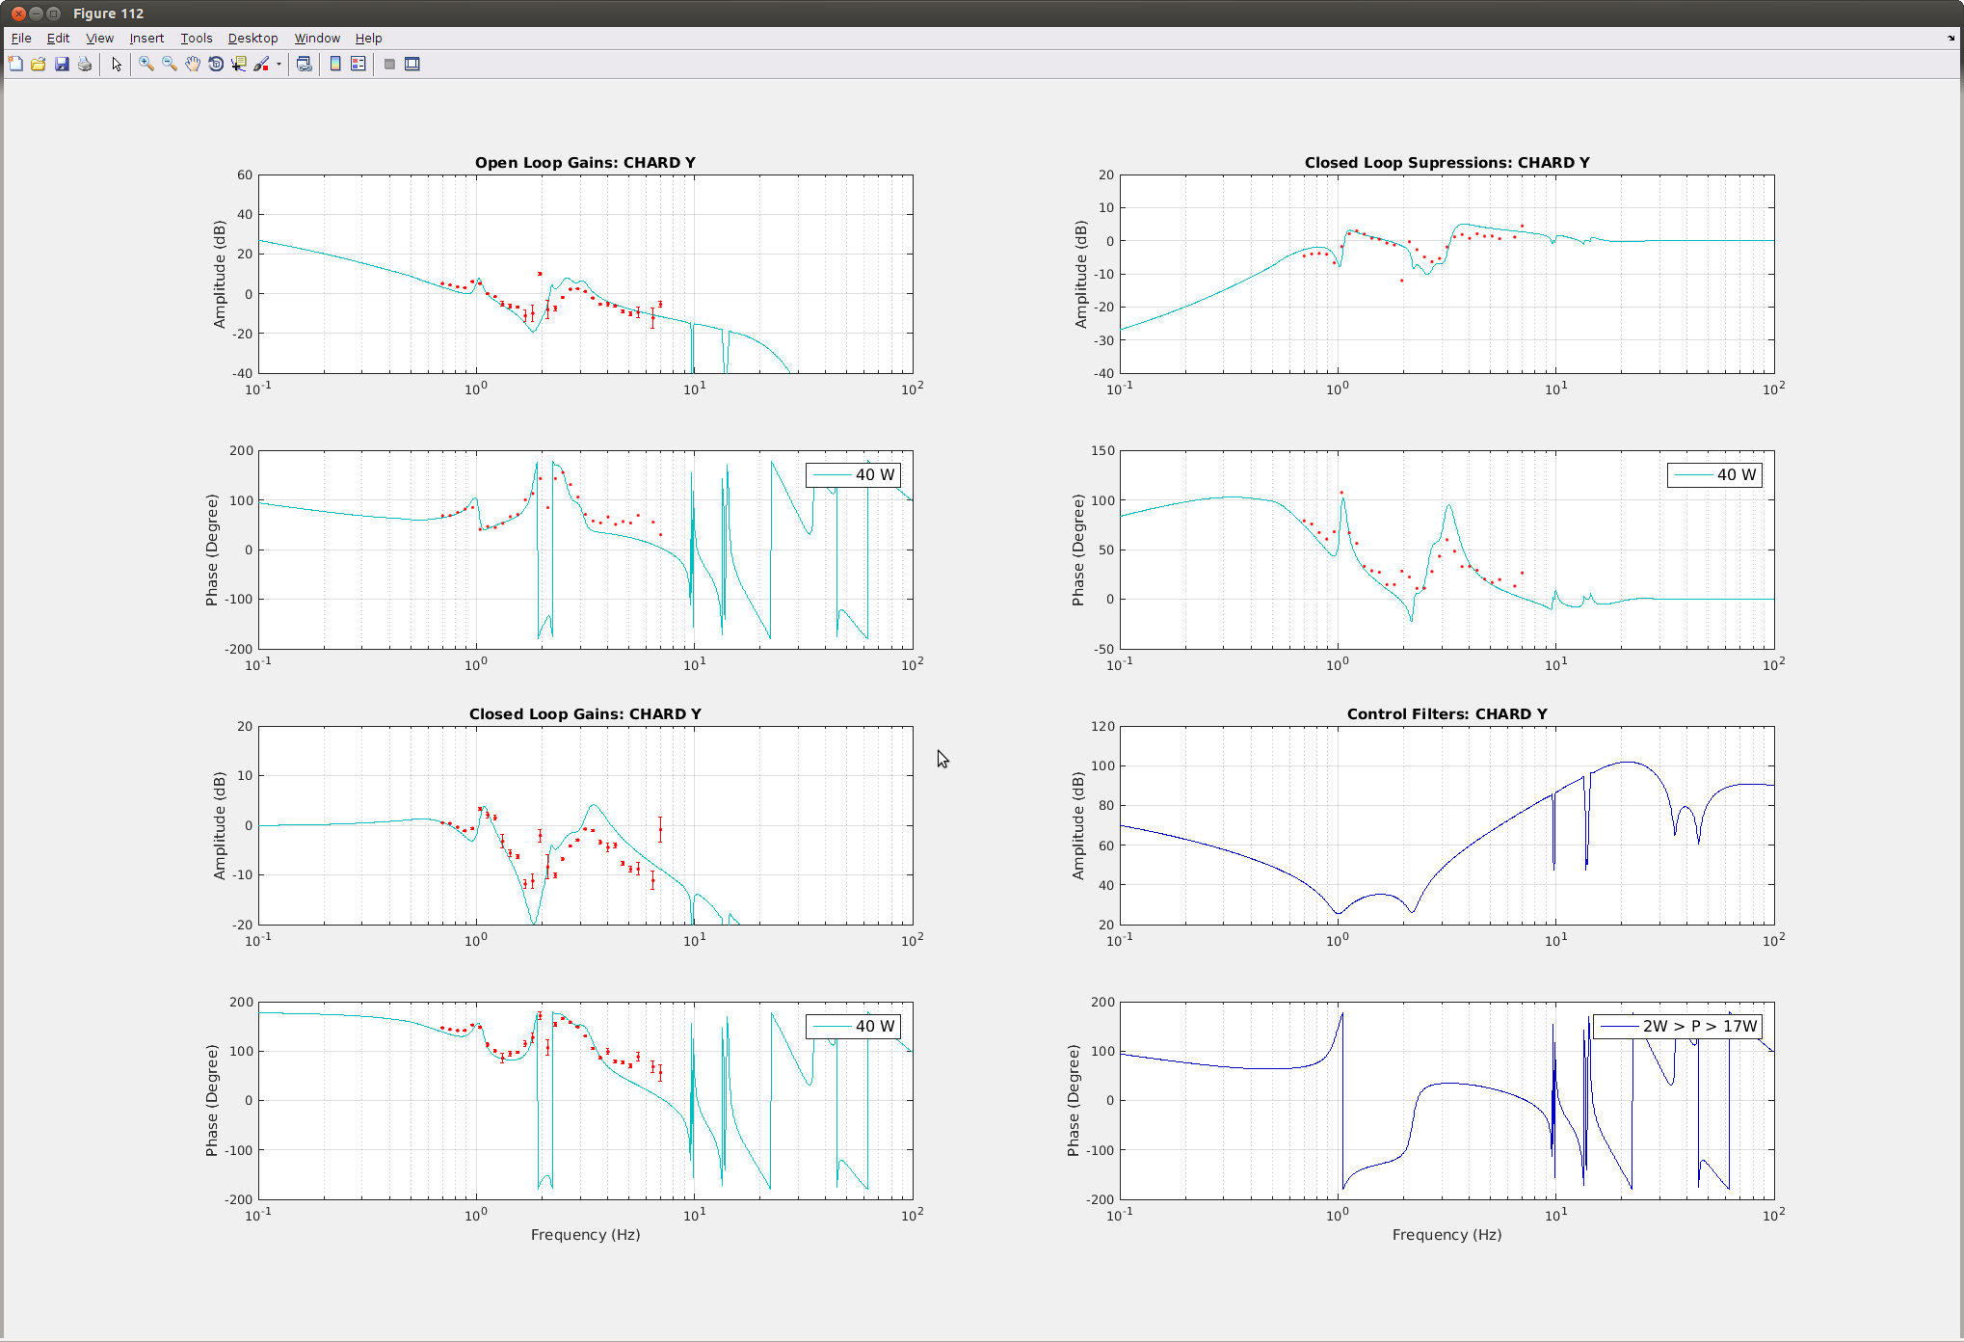Open the Insert menu
1964x1342 pixels.
click(x=146, y=39)
